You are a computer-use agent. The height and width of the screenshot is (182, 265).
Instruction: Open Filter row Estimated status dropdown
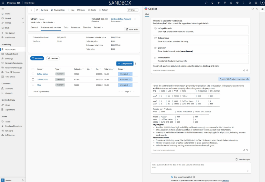[125, 85]
